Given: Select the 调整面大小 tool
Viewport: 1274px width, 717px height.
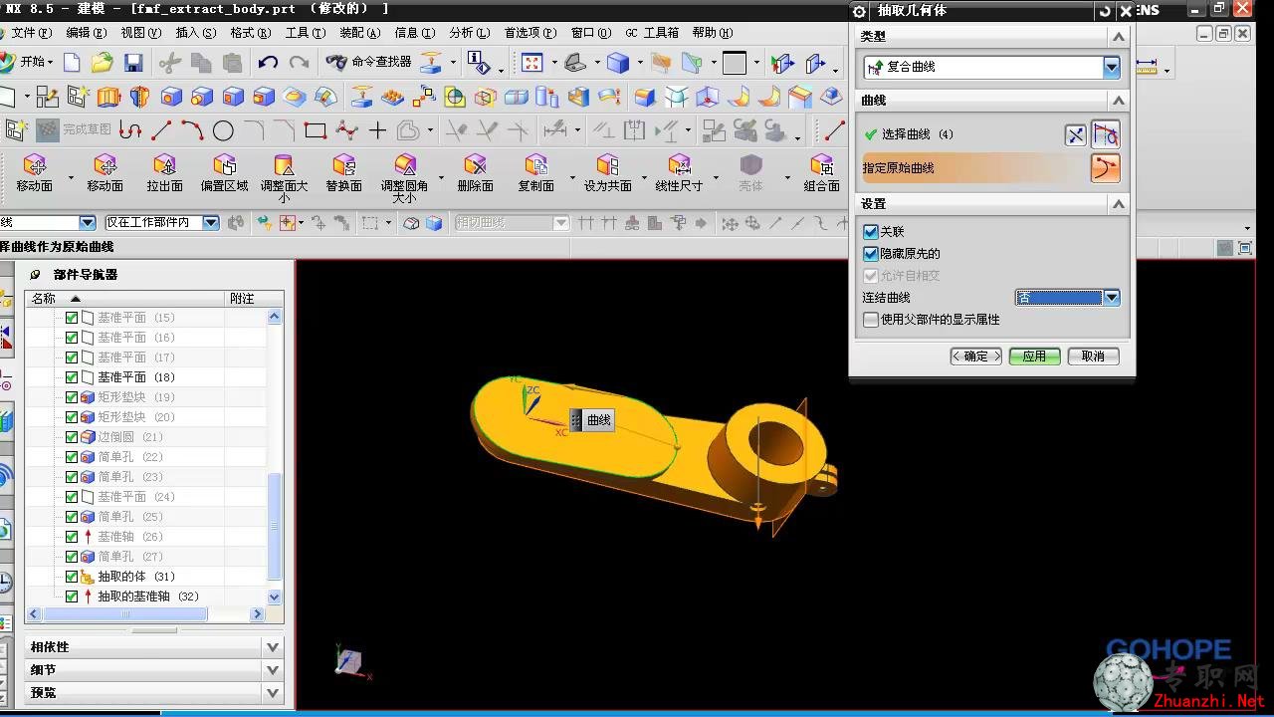Looking at the screenshot, I should click(285, 178).
